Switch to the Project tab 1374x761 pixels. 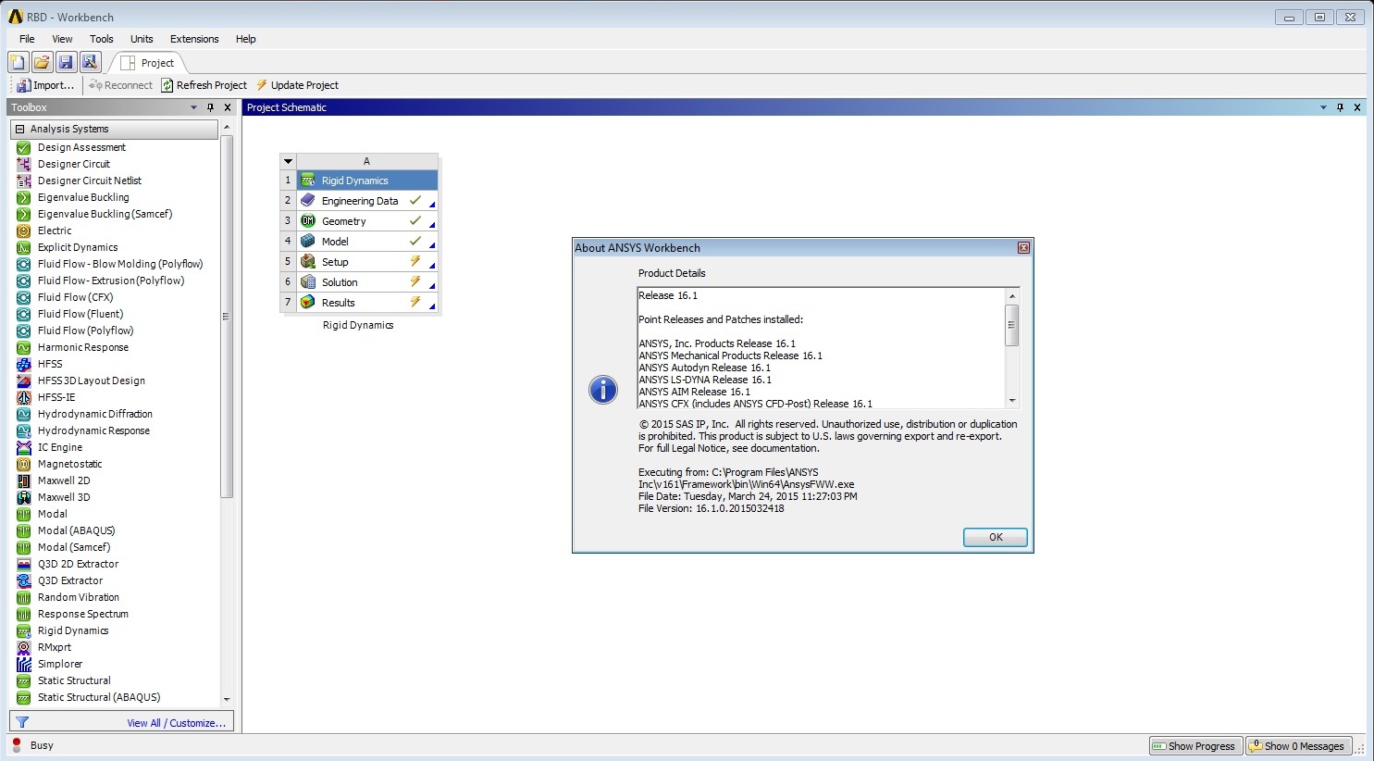coord(148,63)
